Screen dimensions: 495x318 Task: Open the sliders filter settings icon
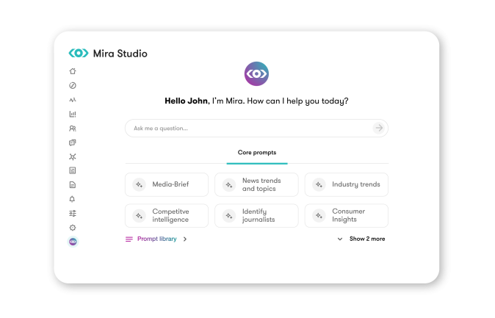[x=73, y=214]
